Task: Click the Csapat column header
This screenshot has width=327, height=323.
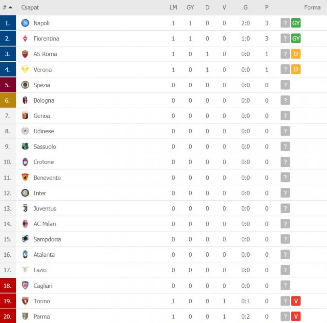Action: pyautogui.click(x=30, y=8)
